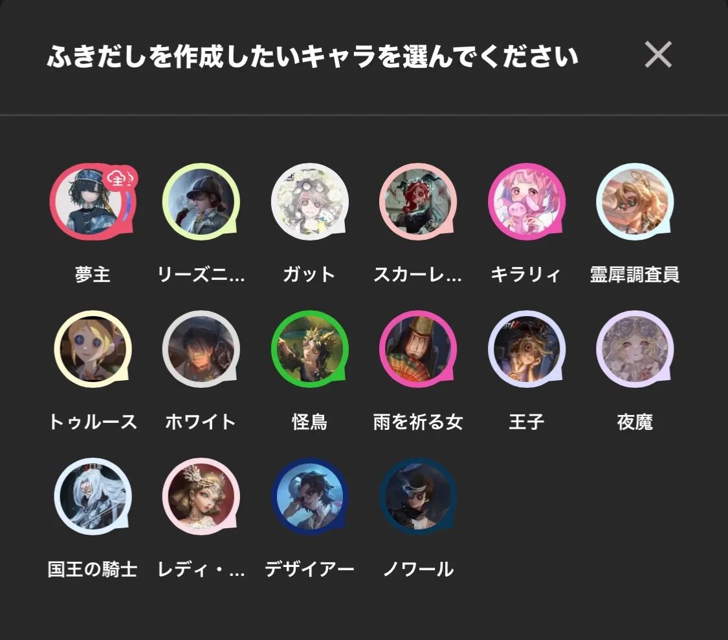The width and height of the screenshot is (728, 640).
Task: Choose the レディ・... character bubble
Action: pos(201,496)
